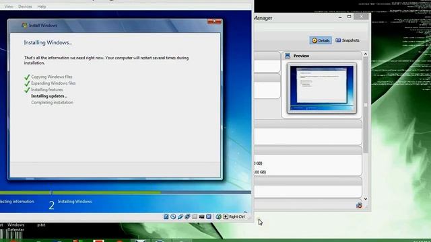Click the network adapters indicator icon
Screen dimensions: 431x242
pyautogui.click(x=187, y=216)
